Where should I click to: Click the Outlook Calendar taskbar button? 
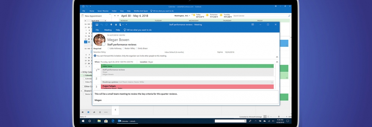[128, 121]
